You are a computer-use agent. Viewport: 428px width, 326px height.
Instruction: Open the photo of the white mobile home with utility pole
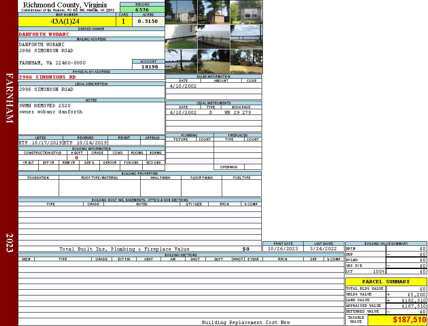click(181, 12)
